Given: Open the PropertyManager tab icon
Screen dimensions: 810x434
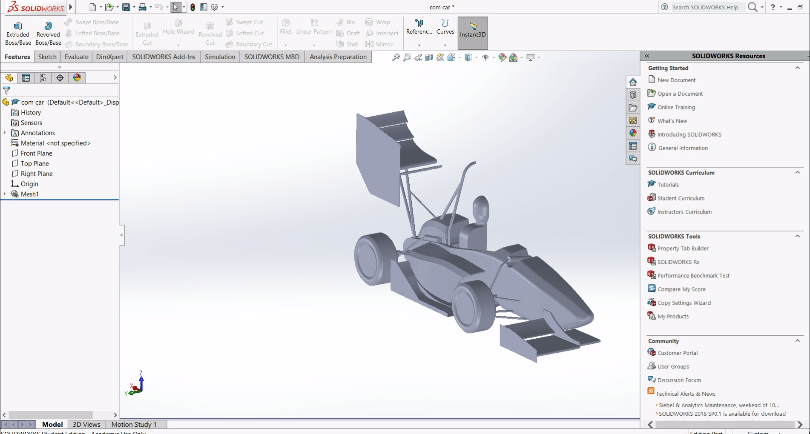Looking at the screenshot, I should tap(26, 77).
